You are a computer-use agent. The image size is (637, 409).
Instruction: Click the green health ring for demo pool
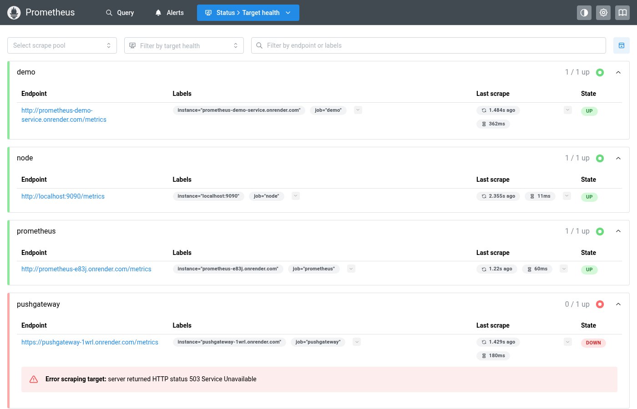pyautogui.click(x=600, y=72)
